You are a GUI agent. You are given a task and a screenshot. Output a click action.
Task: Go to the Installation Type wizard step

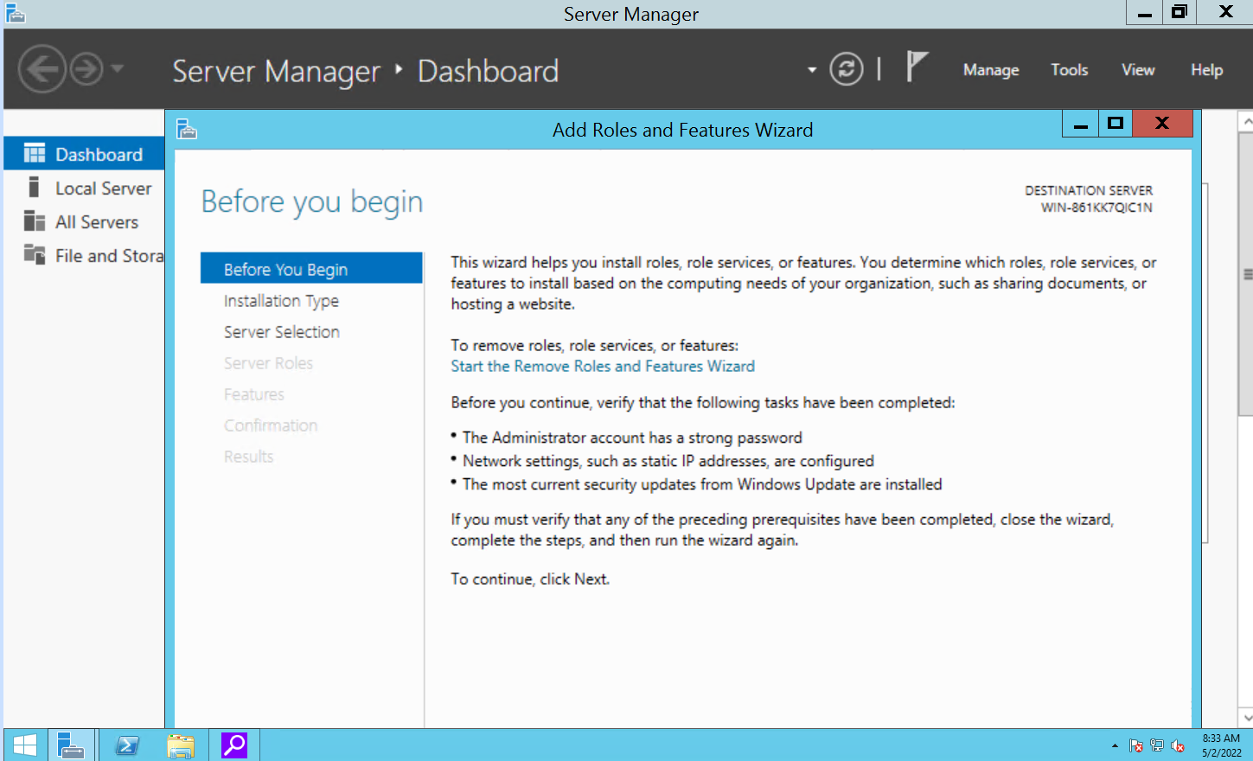pyautogui.click(x=281, y=301)
